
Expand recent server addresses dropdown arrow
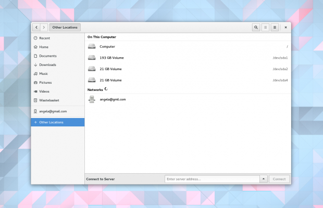pos(264,179)
